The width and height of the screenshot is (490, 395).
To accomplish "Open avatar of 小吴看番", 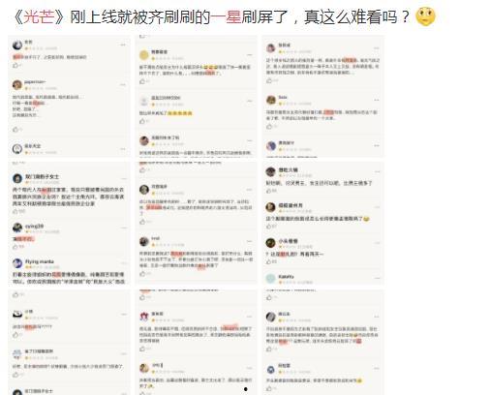I will pyautogui.click(x=270, y=243).
